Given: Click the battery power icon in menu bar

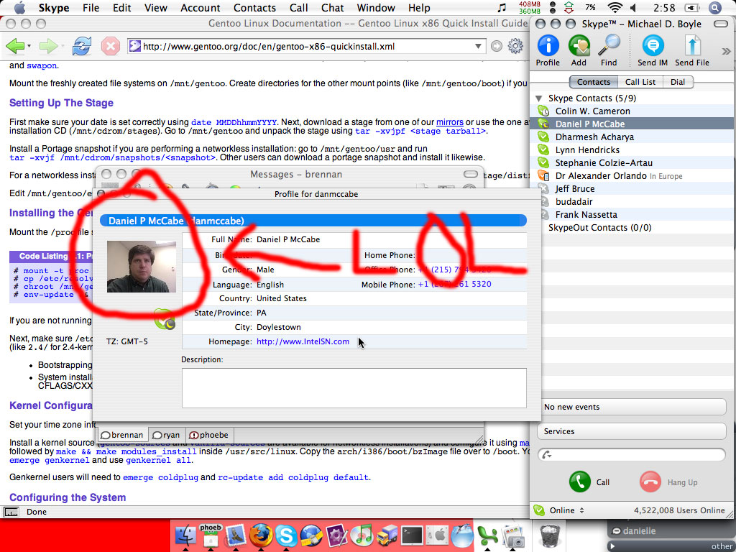Looking at the screenshot, I should [x=692, y=7].
